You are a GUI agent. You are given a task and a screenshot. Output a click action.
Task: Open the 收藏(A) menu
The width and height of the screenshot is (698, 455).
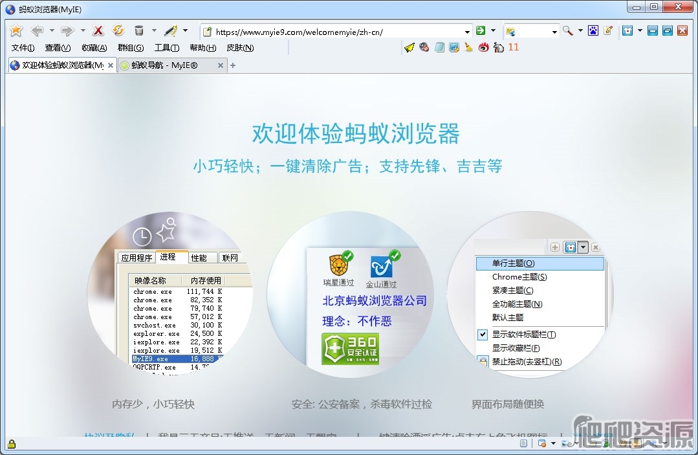(x=94, y=48)
